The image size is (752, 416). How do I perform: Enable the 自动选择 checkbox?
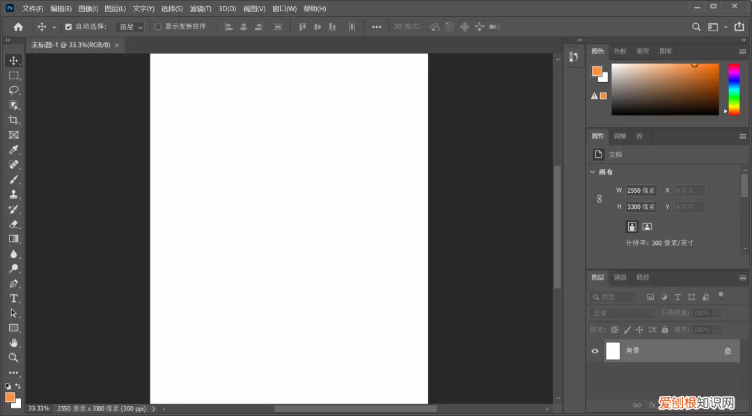[68, 27]
